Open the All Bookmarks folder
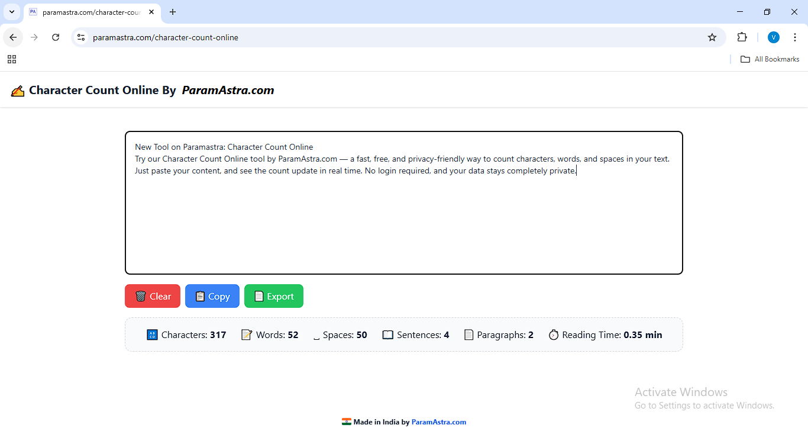 770,59
